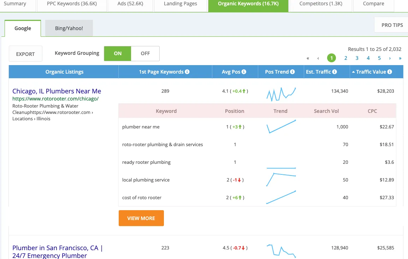This screenshot has width=408, height=259.
Task: Click the Position sub-table header
Action: pos(235,111)
